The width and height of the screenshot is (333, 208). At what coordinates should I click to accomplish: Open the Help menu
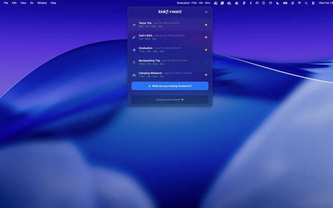click(x=53, y=2)
